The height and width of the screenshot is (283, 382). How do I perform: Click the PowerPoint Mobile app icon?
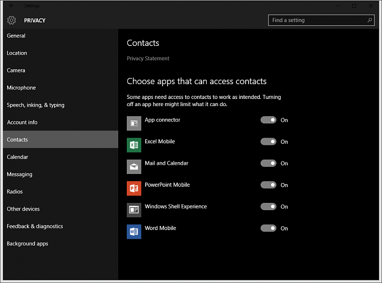click(x=134, y=188)
